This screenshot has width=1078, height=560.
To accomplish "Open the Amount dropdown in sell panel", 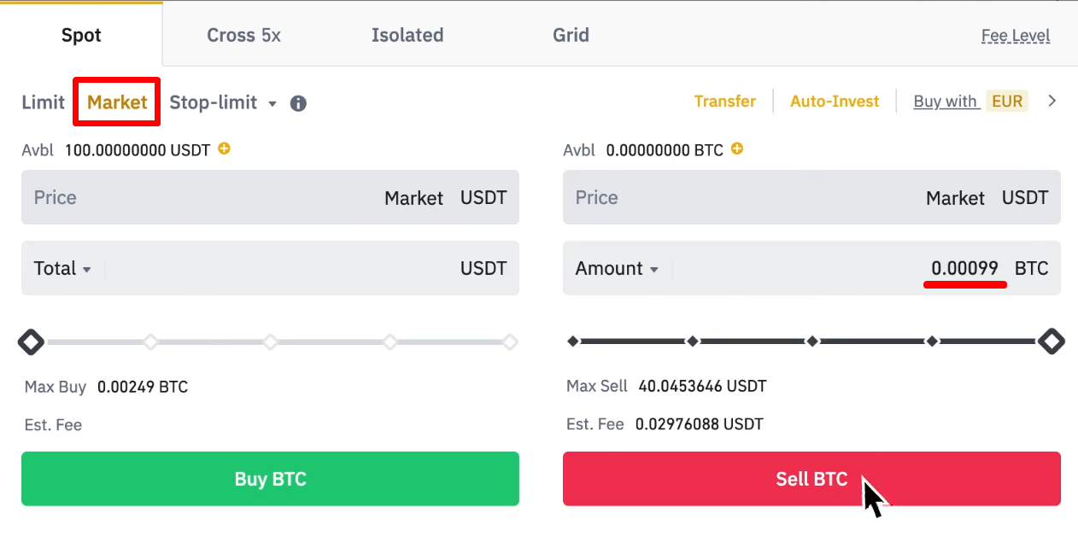I will click(x=617, y=269).
